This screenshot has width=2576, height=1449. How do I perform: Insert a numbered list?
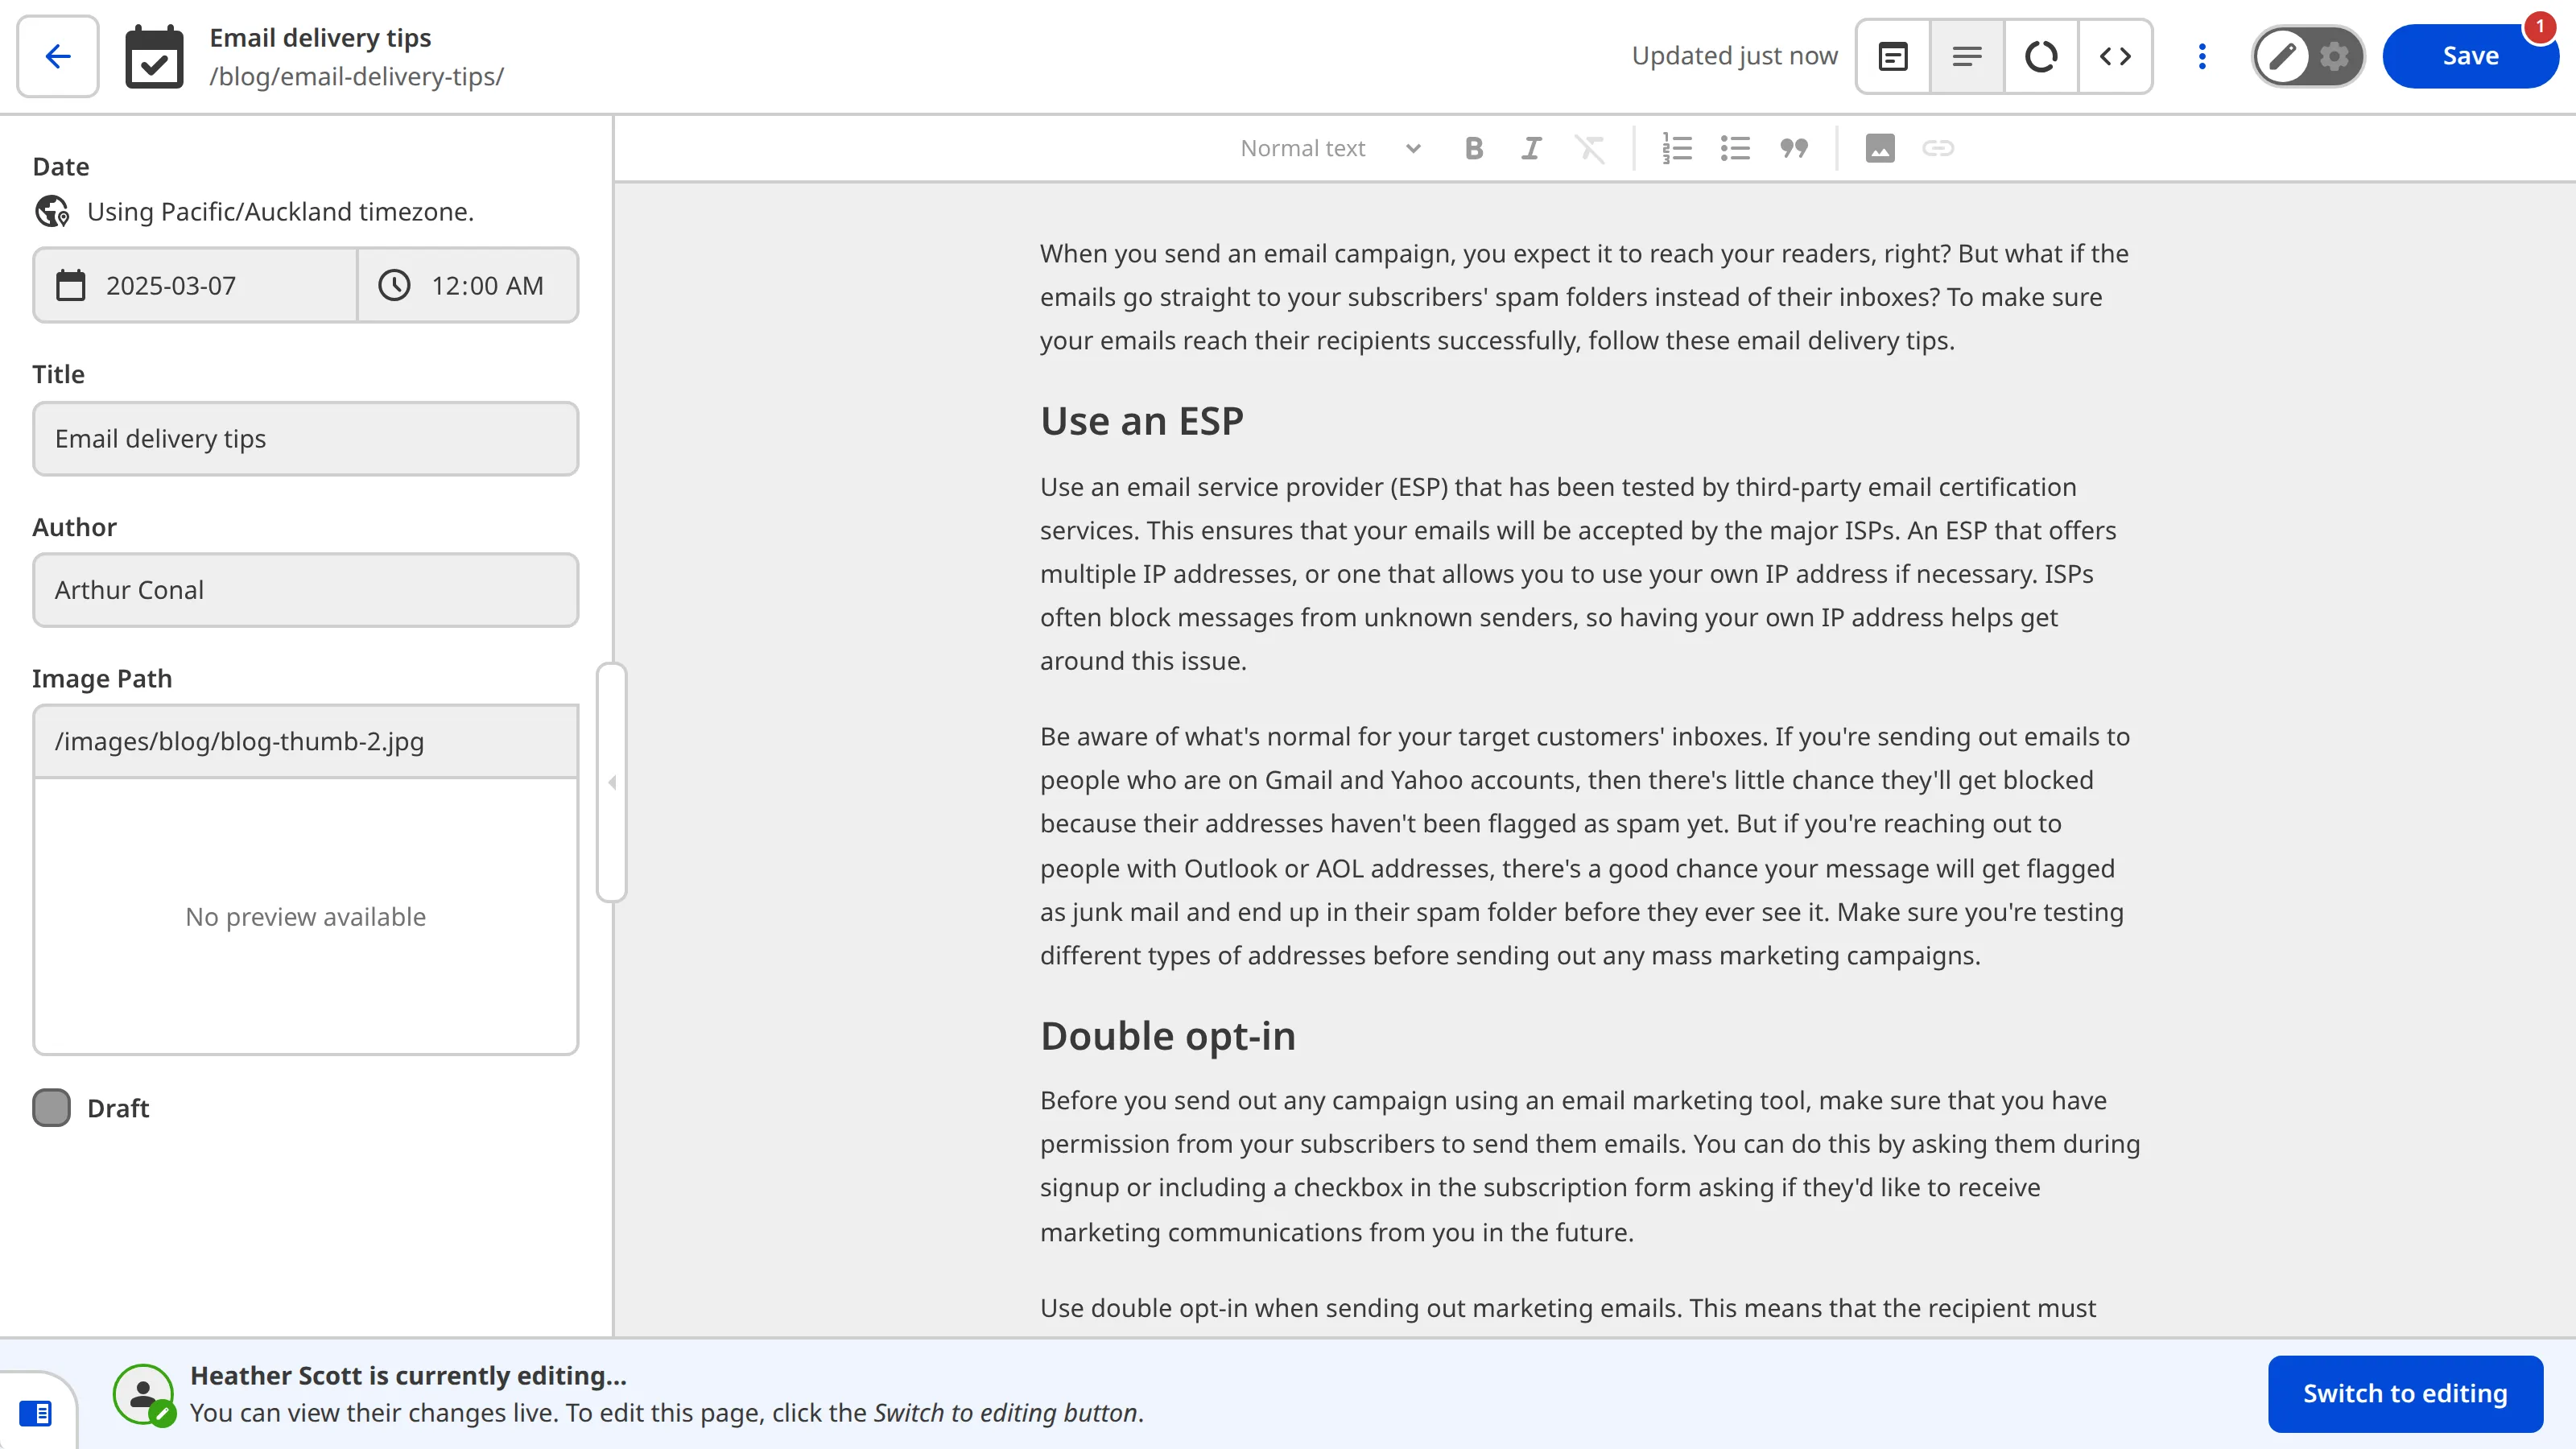pyautogui.click(x=1676, y=147)
